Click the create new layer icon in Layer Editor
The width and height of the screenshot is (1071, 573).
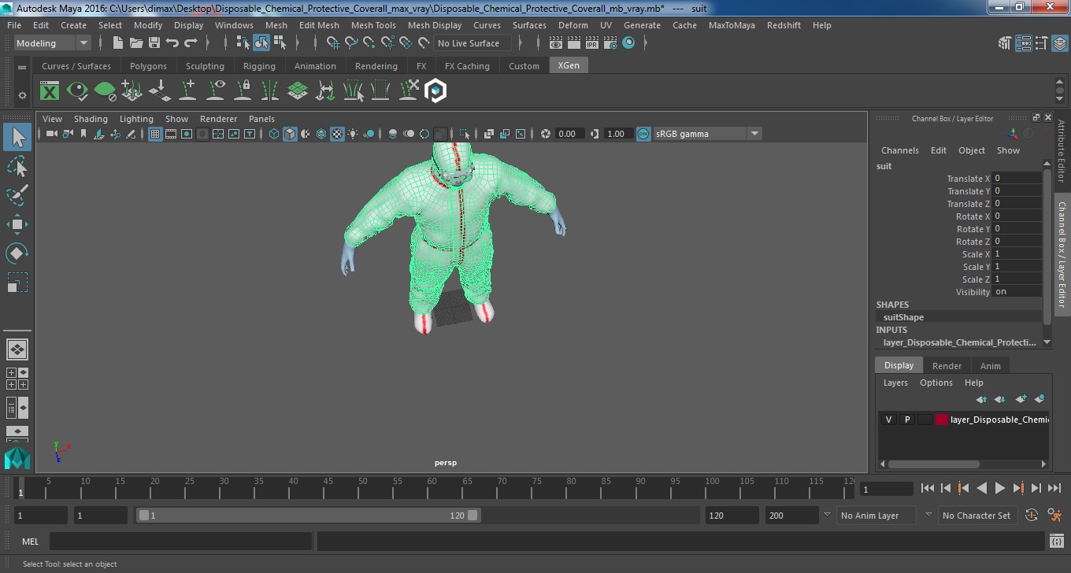1021,399
